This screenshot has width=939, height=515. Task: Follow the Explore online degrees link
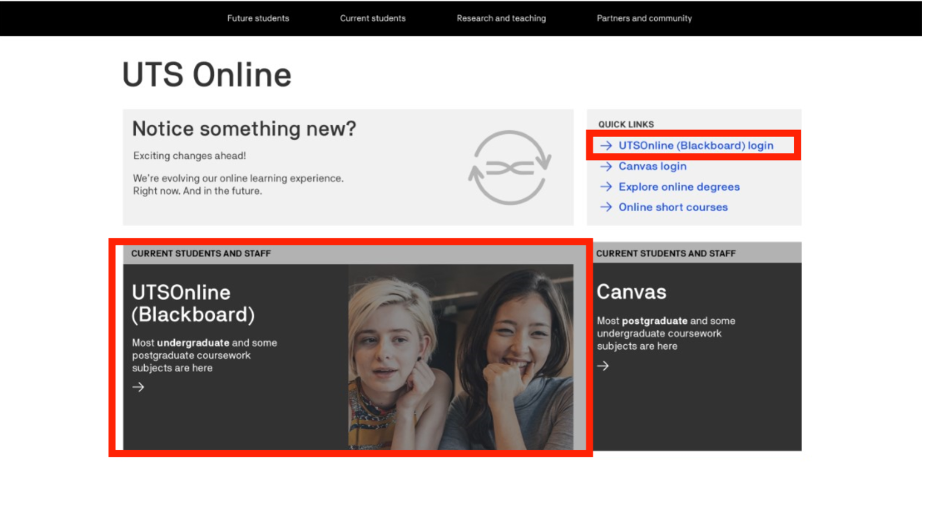[679, 187]
